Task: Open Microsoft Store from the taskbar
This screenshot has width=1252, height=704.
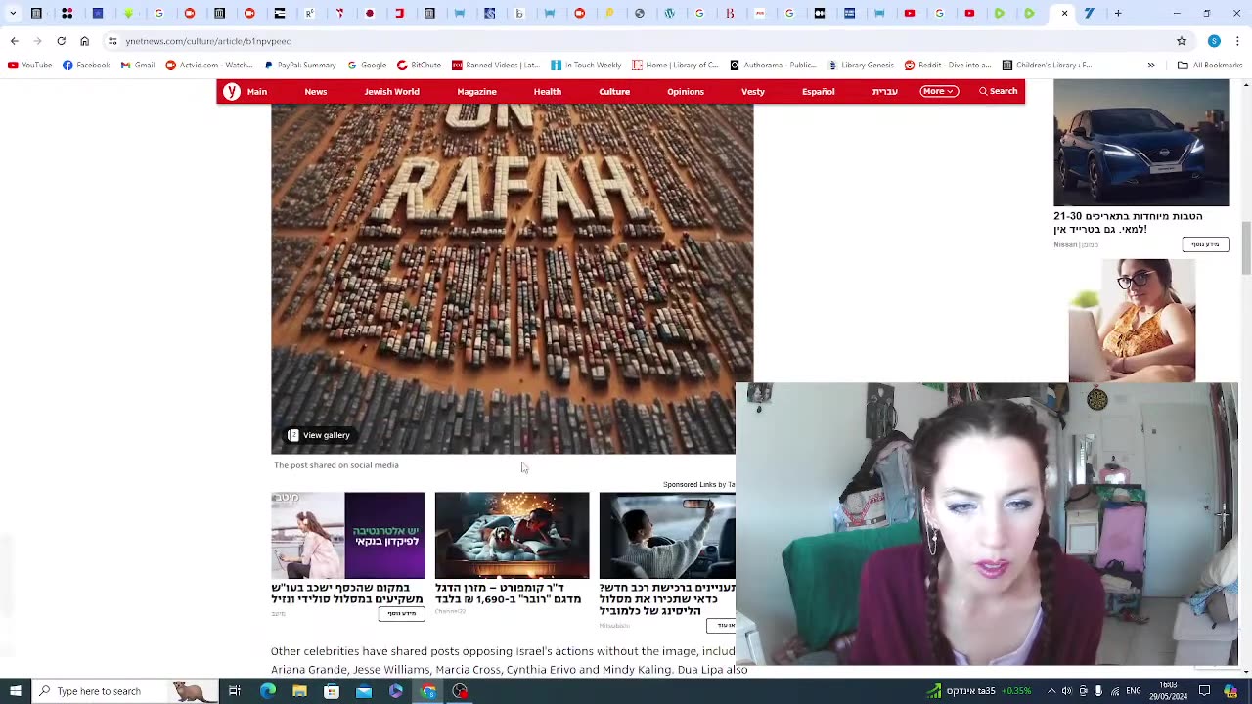Action: tap(332, 691)
